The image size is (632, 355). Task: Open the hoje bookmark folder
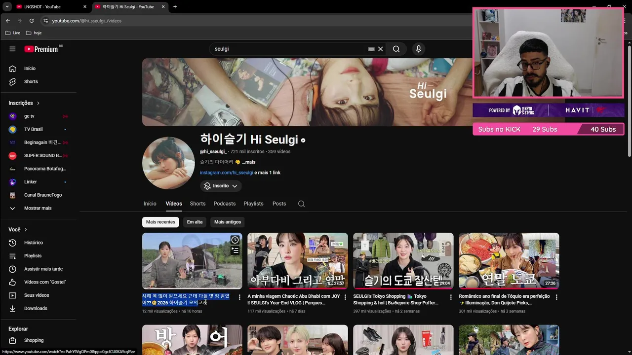[34, 33]
